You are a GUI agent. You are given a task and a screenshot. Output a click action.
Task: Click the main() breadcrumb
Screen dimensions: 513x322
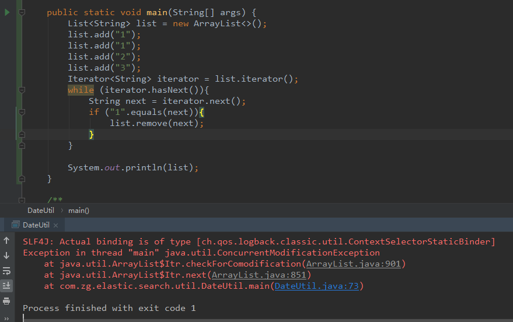pyautogui.click(x=79, y=210)
